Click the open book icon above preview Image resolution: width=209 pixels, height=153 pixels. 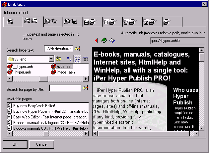coord(112,40)
